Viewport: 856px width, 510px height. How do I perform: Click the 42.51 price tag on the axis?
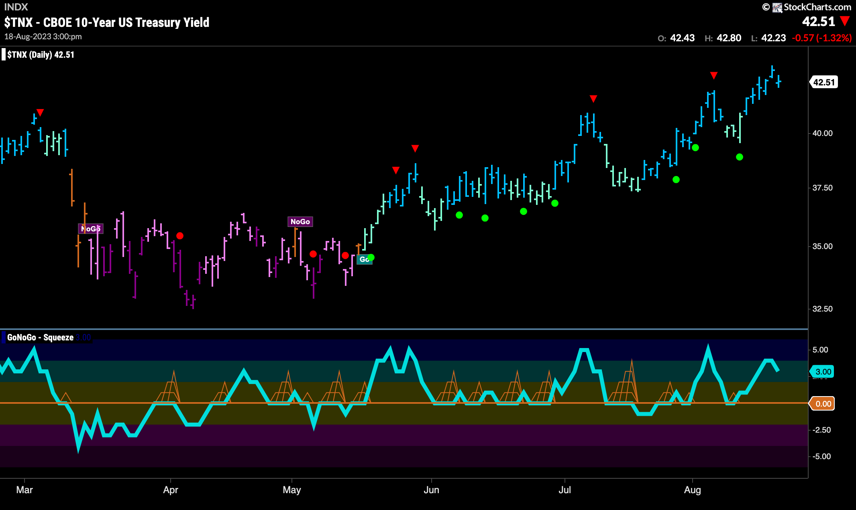click(x=824, y=82)
